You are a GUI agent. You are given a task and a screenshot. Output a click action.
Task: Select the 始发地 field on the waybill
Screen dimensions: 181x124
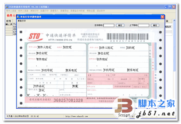(x=67, y=47)
